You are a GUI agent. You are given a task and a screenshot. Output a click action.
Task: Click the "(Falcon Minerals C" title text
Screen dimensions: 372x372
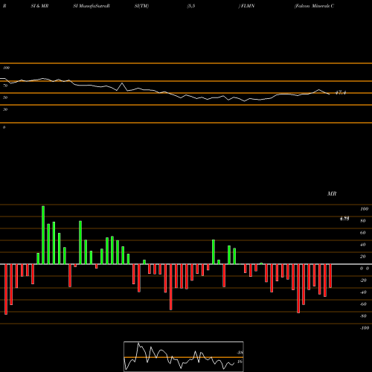tap(314, 6)
